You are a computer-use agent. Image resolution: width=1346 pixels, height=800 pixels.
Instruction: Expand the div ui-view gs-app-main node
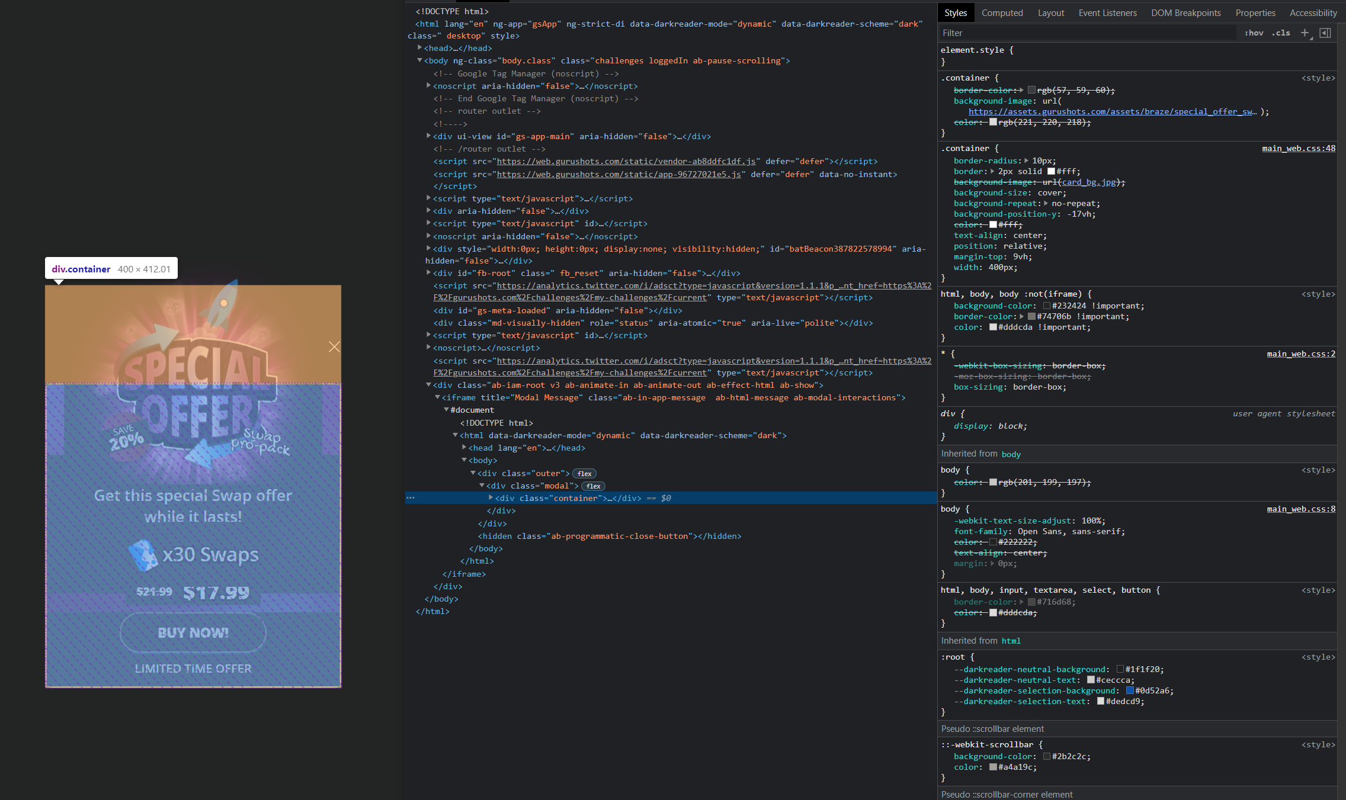[x=428, y=136]
